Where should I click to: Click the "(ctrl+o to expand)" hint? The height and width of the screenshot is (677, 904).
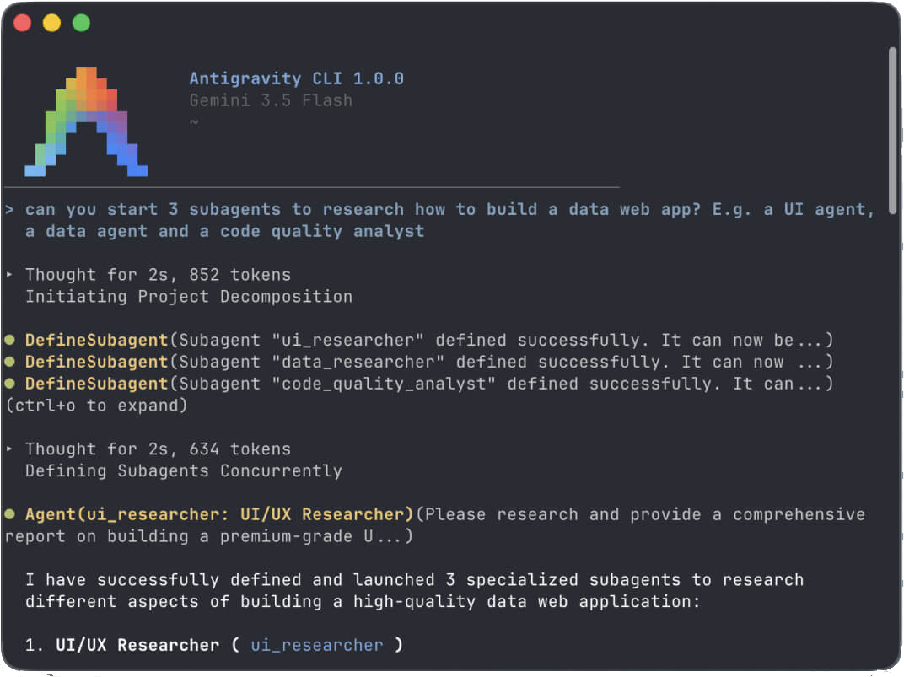coord(96,406)
